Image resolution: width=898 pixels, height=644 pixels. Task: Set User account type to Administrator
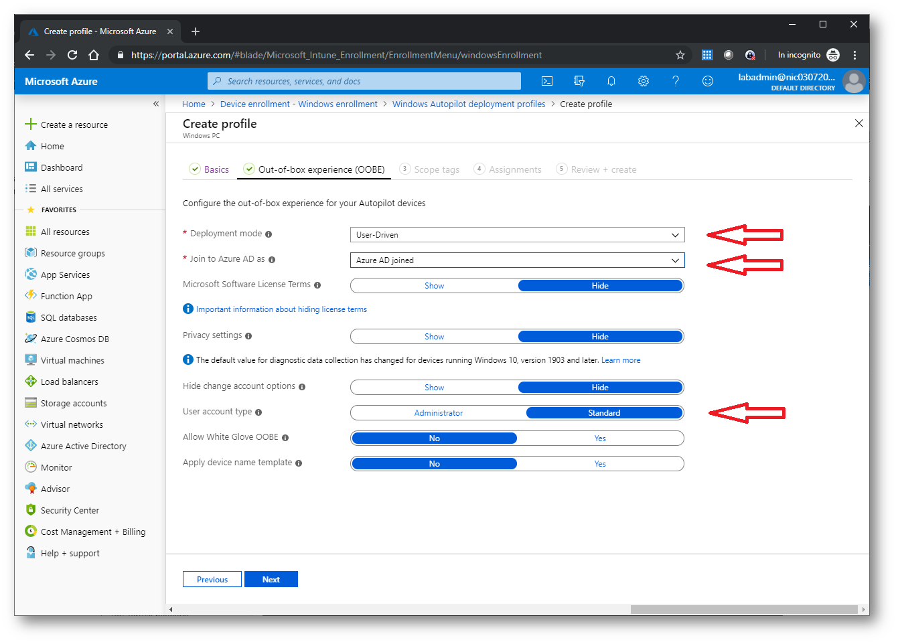tap(439, 413)
